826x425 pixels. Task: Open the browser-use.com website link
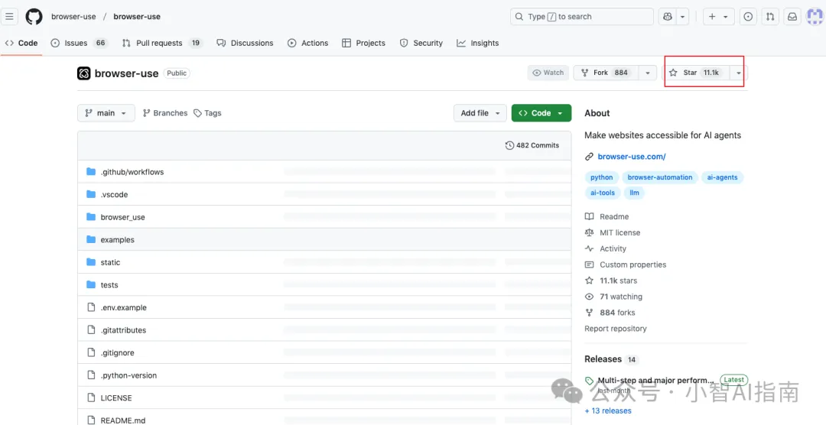(631, 157)
